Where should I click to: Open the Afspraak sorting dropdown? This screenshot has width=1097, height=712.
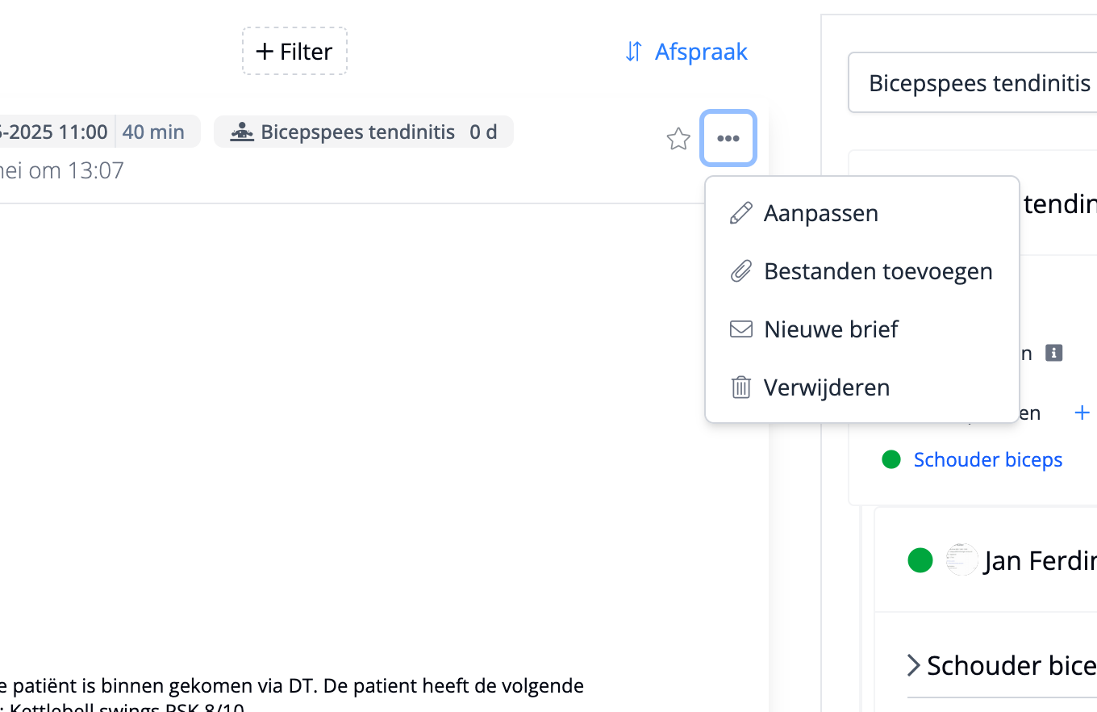[x=700, y=51]
